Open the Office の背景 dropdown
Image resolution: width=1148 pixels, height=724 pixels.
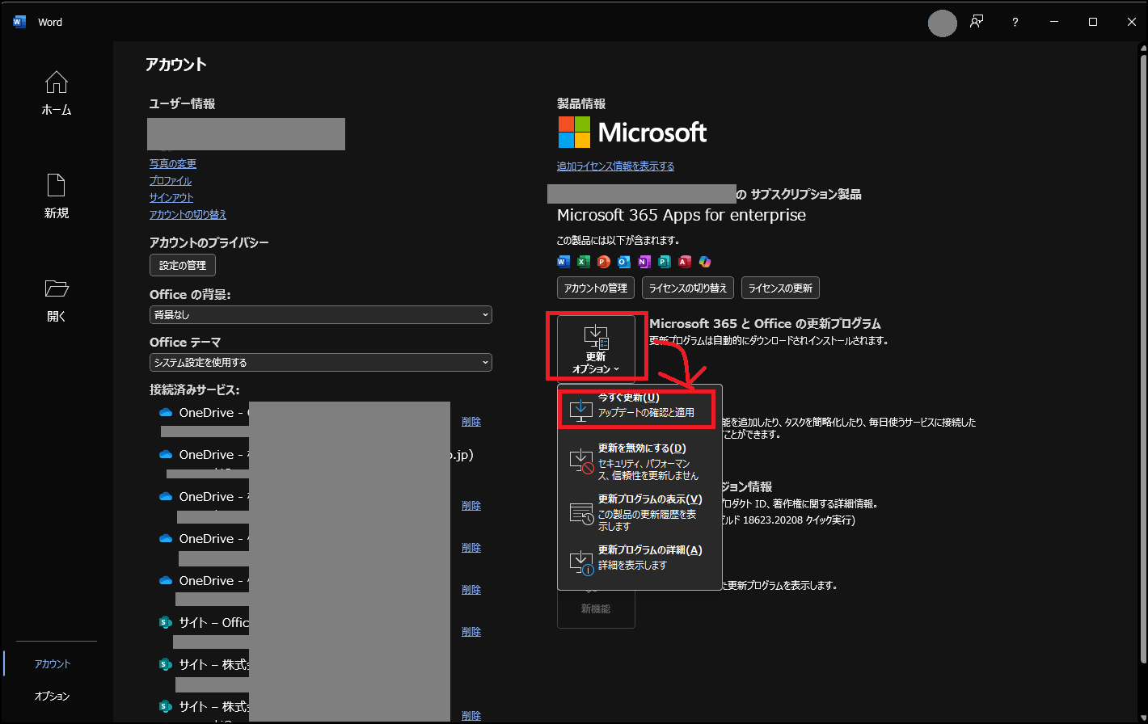pyautogui.click(x=320, y=314)
